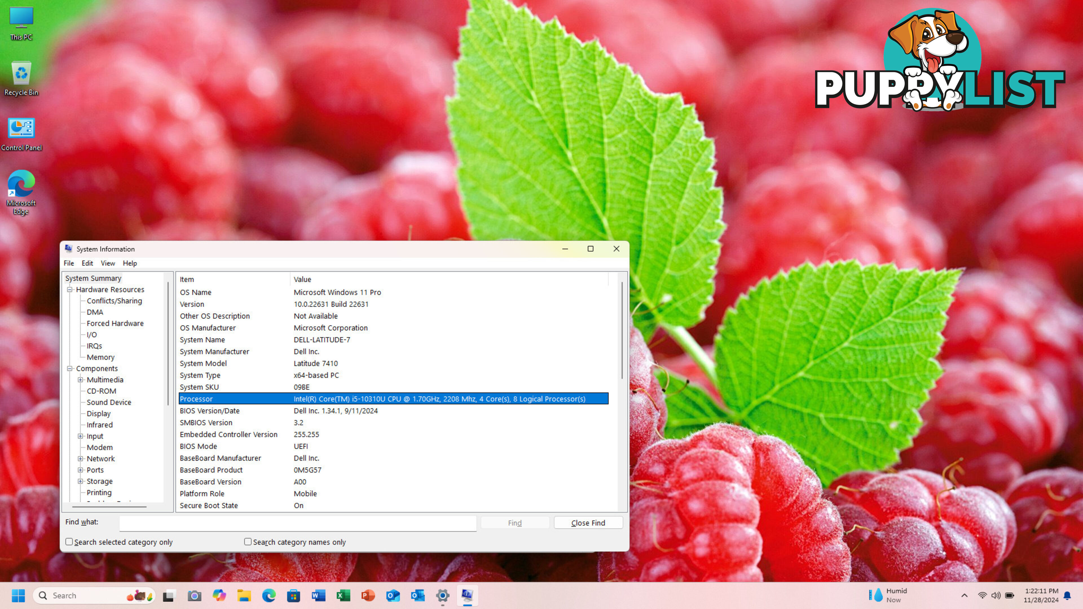Click System Information title bar icon
Image resolution: width=1083 pixels, height=609 pixels.
pos(69,249)
